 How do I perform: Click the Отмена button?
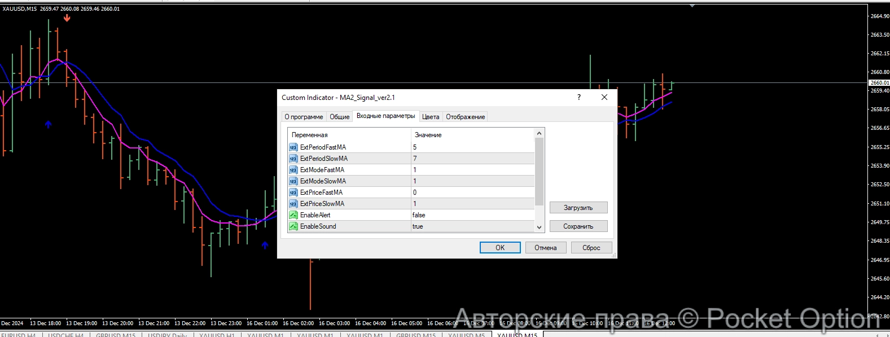(546, 248)
